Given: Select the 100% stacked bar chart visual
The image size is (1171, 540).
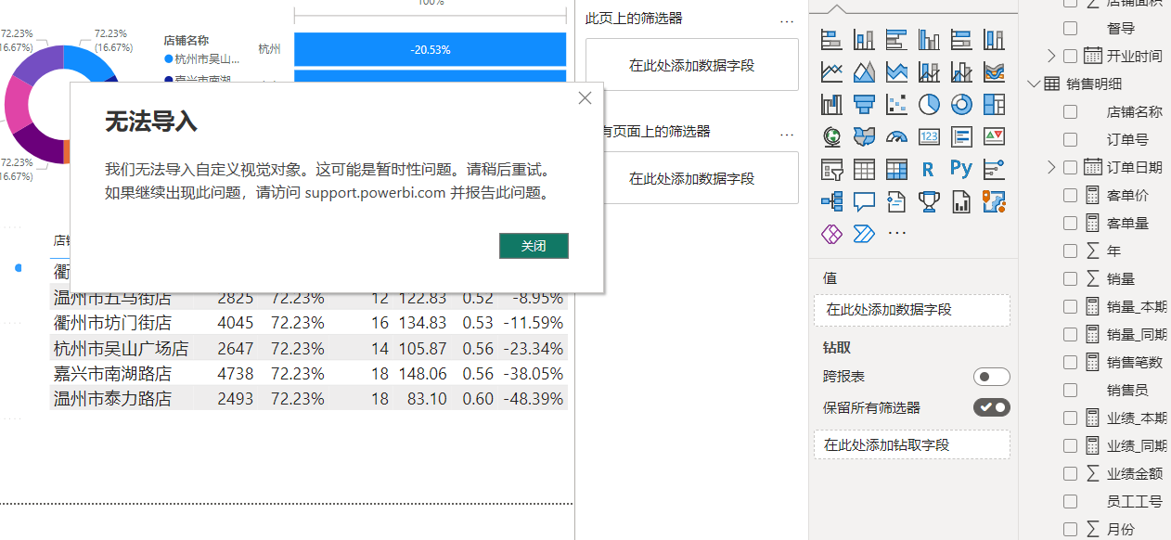Looking at the screenshot, I should pos(961,39).
